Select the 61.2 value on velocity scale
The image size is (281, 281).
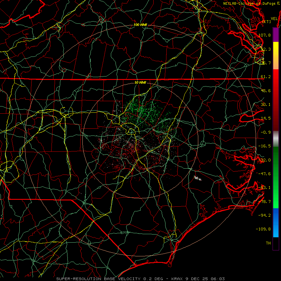click(x=266, y=77)
